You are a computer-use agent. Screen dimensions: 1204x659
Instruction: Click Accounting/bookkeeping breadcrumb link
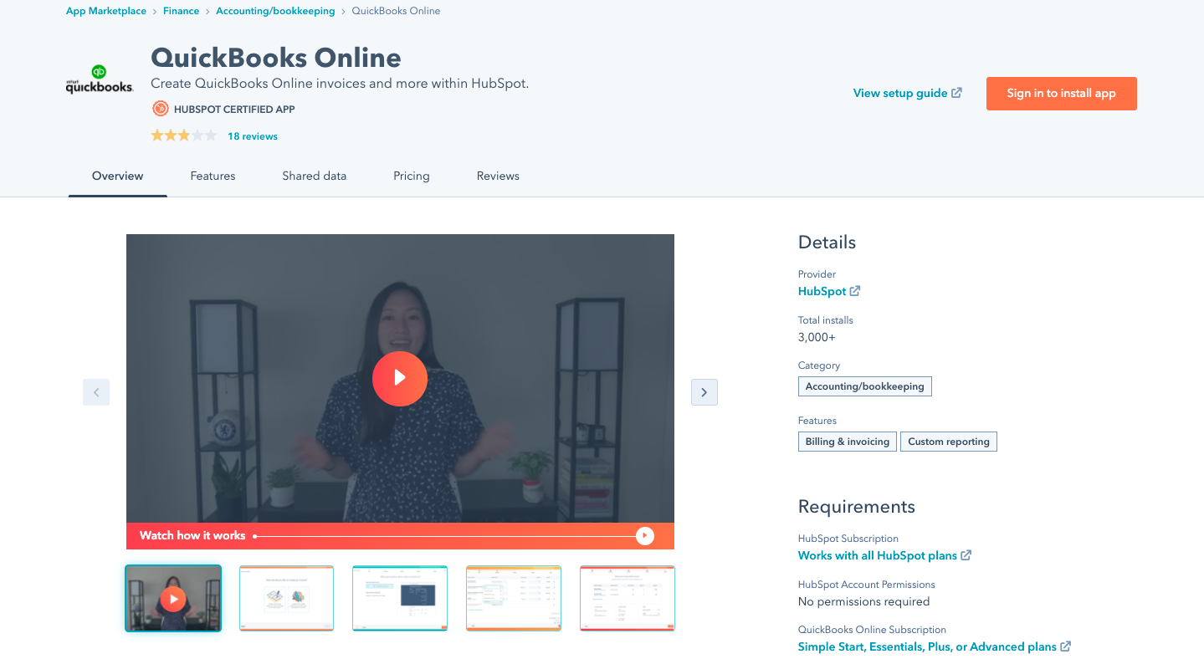click(275, 11)
